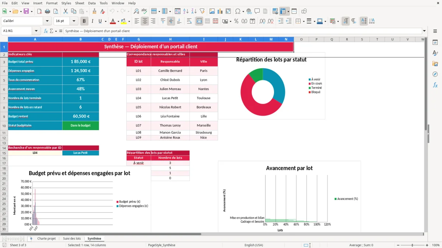Screen dimensions: 442x248
Task: Expand the Name Box dropdown
Action: 36,31
